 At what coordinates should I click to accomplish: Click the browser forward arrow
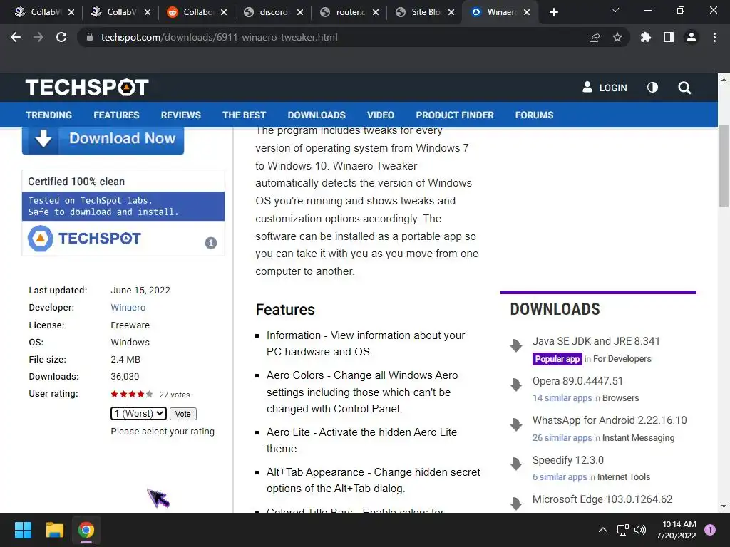click(38, 37)
